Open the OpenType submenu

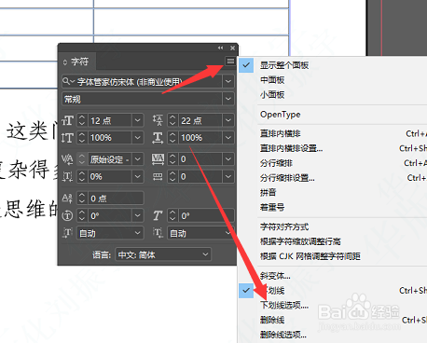281,115
